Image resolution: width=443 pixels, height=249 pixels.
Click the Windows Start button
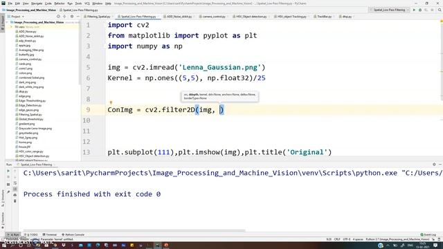point(4,246)
